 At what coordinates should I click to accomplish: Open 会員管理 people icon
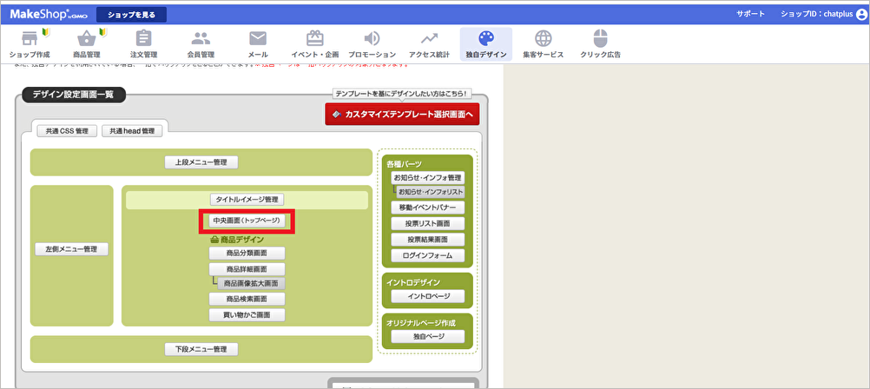point(201,38)
